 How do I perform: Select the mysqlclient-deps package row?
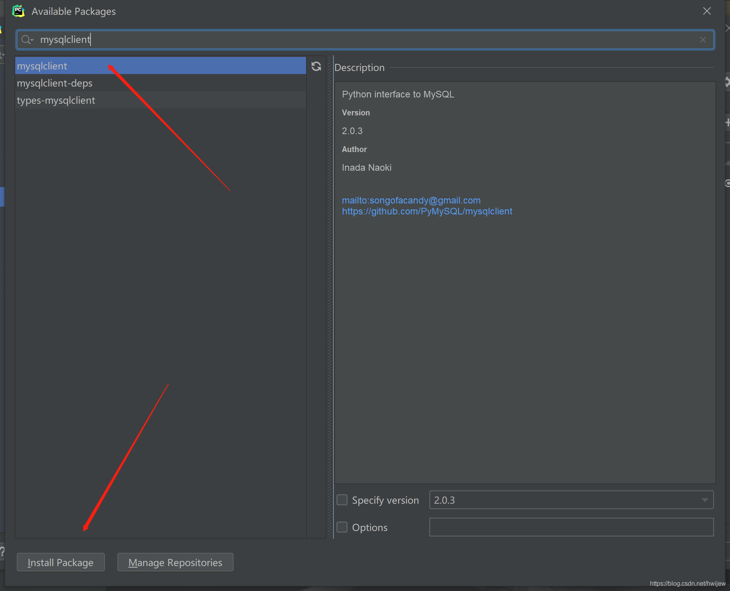[x=161, y=83]
